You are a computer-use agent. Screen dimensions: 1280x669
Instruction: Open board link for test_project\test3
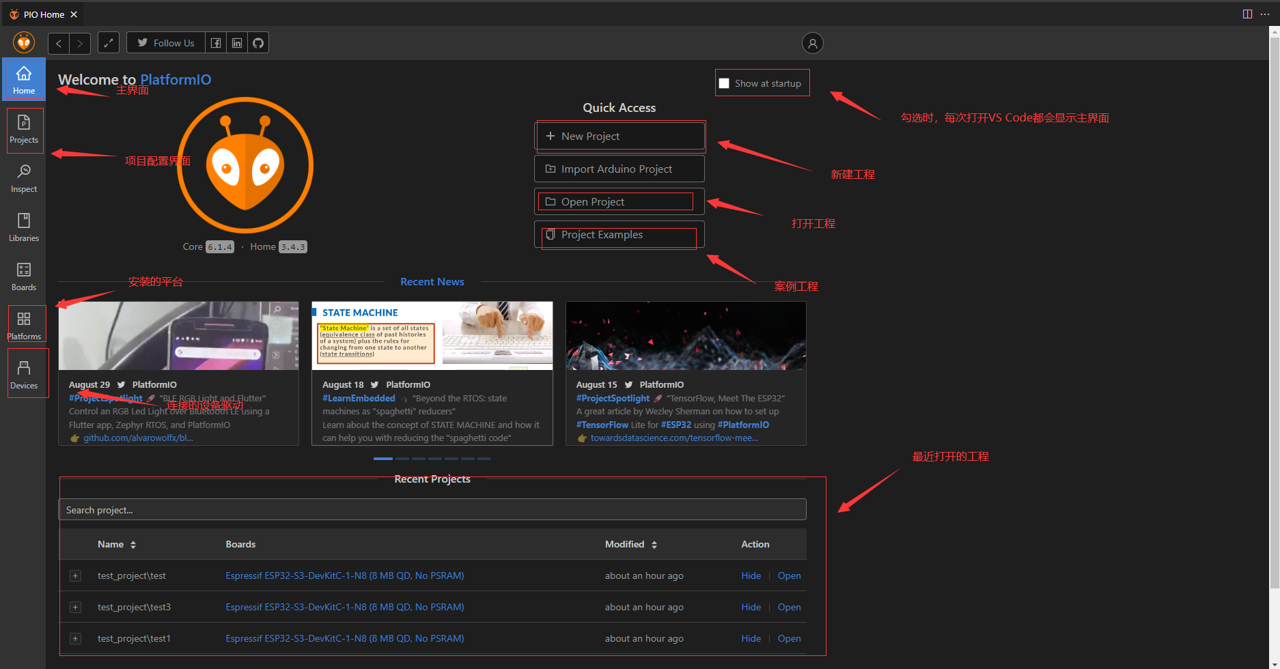pos(345,607)
